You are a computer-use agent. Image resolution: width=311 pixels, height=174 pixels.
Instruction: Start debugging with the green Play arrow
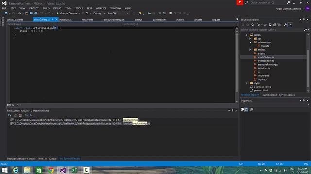coord(57,13)
